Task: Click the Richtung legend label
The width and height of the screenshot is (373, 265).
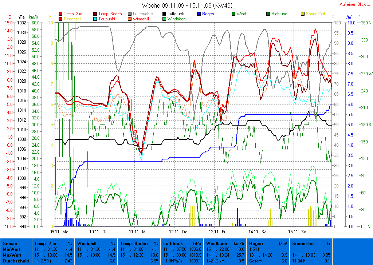Action: [x=279, y=14]
